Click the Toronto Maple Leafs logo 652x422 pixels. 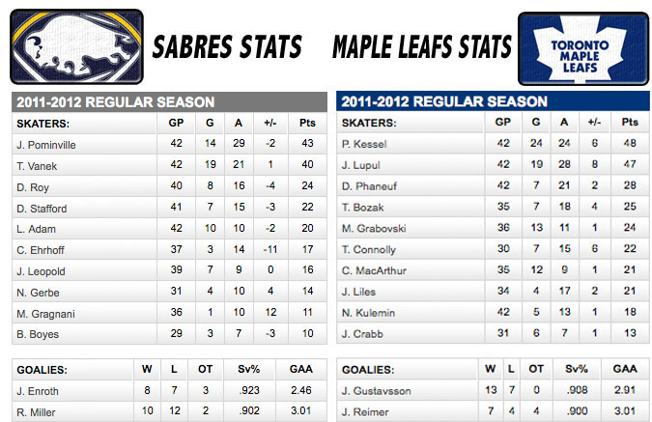pos(574,47)
